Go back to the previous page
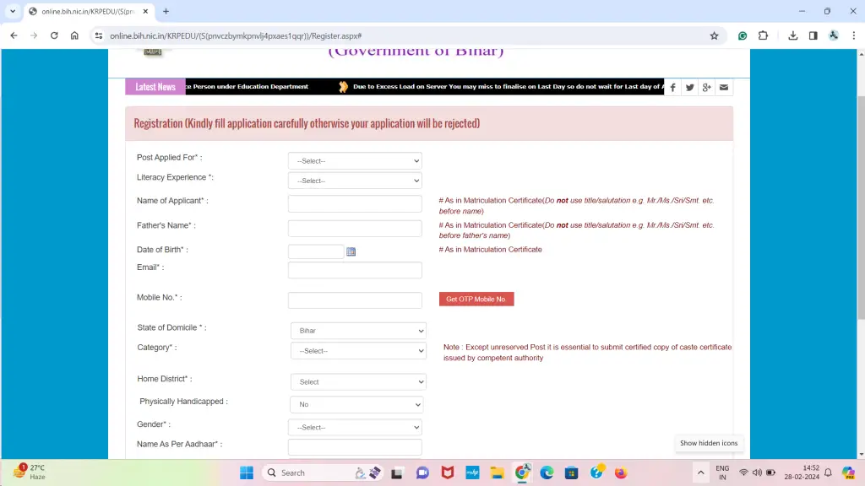The image size is (865, 486). (14, 35)
